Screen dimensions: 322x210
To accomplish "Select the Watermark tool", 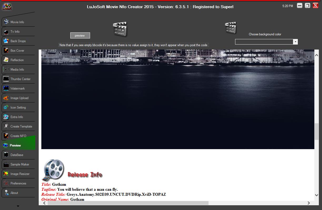I will pyautogui.click(x=18, y=89).
